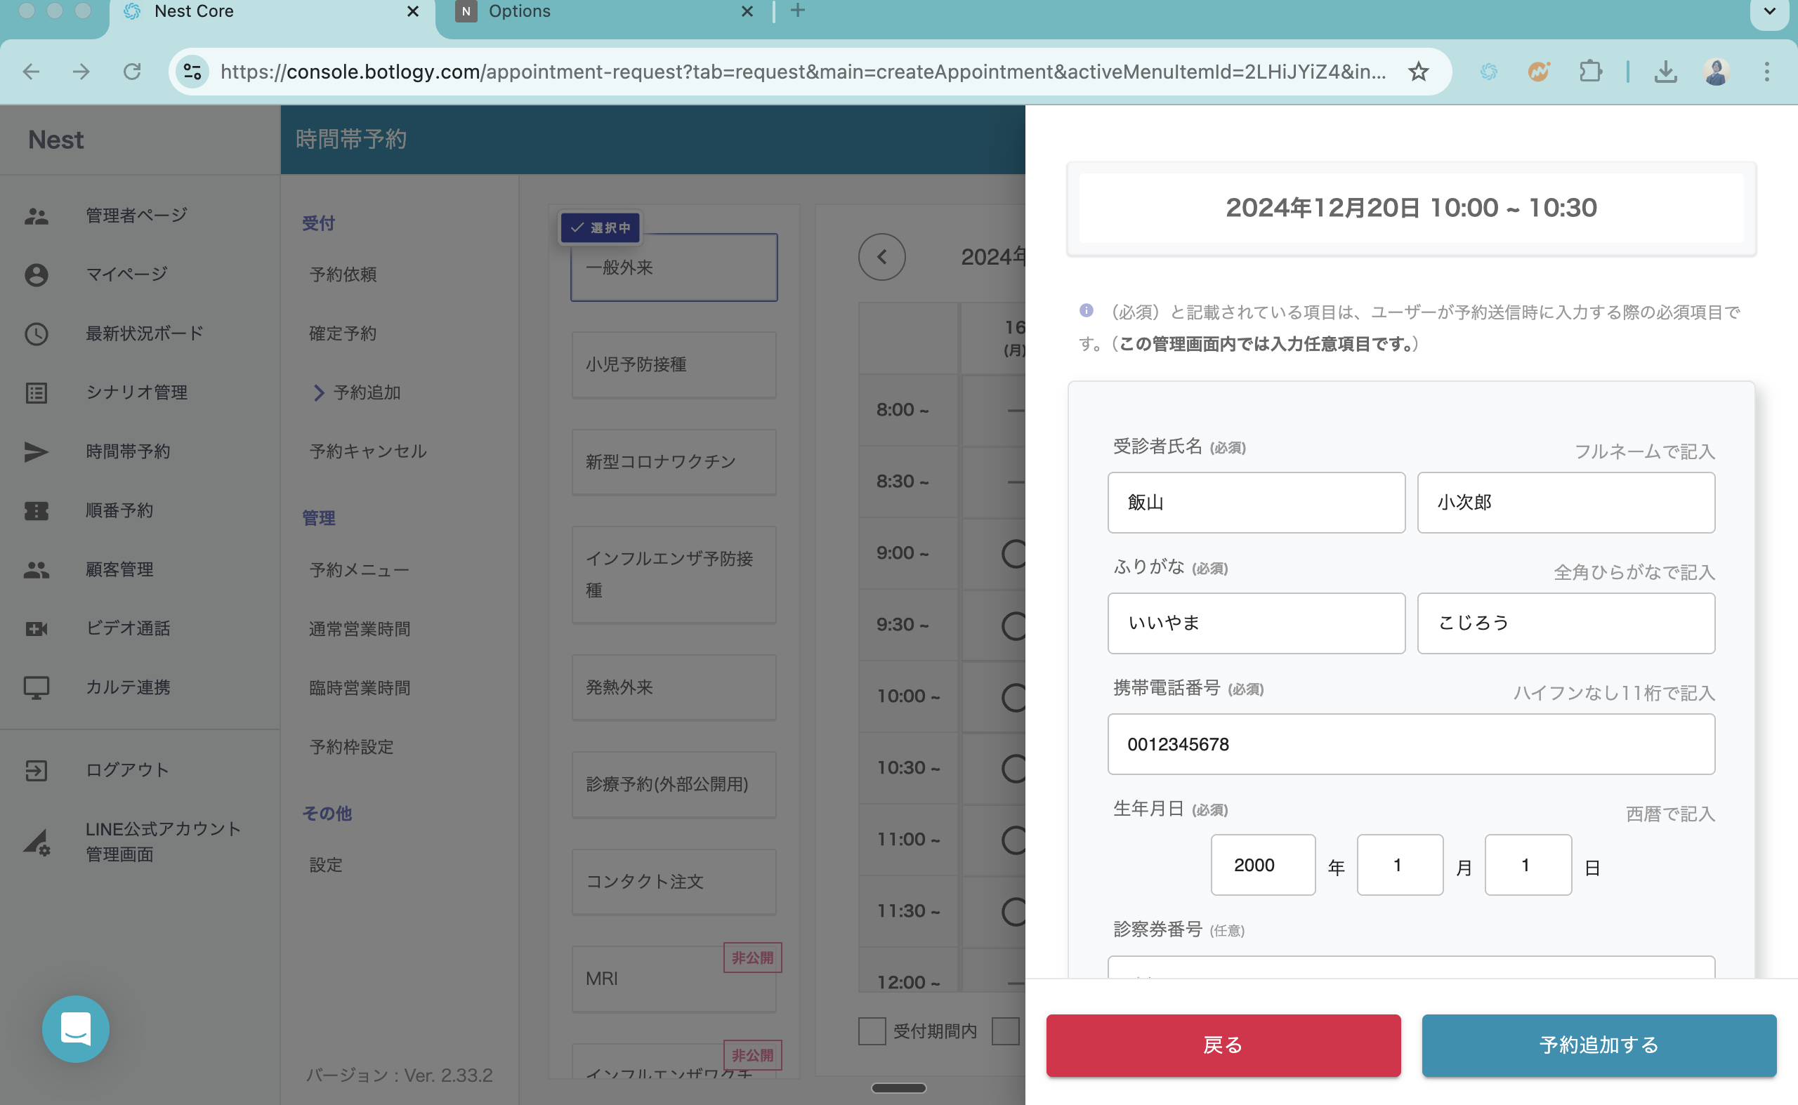Click the カルテ連携 monitor icon
The height and width of the screenshot is (1105, 1798).
point(37,688)
